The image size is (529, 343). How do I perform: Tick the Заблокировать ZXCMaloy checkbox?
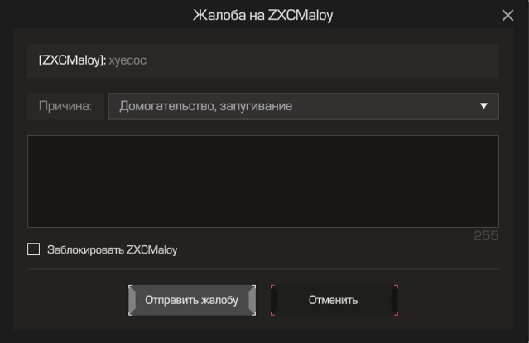(x=33, y=249)
